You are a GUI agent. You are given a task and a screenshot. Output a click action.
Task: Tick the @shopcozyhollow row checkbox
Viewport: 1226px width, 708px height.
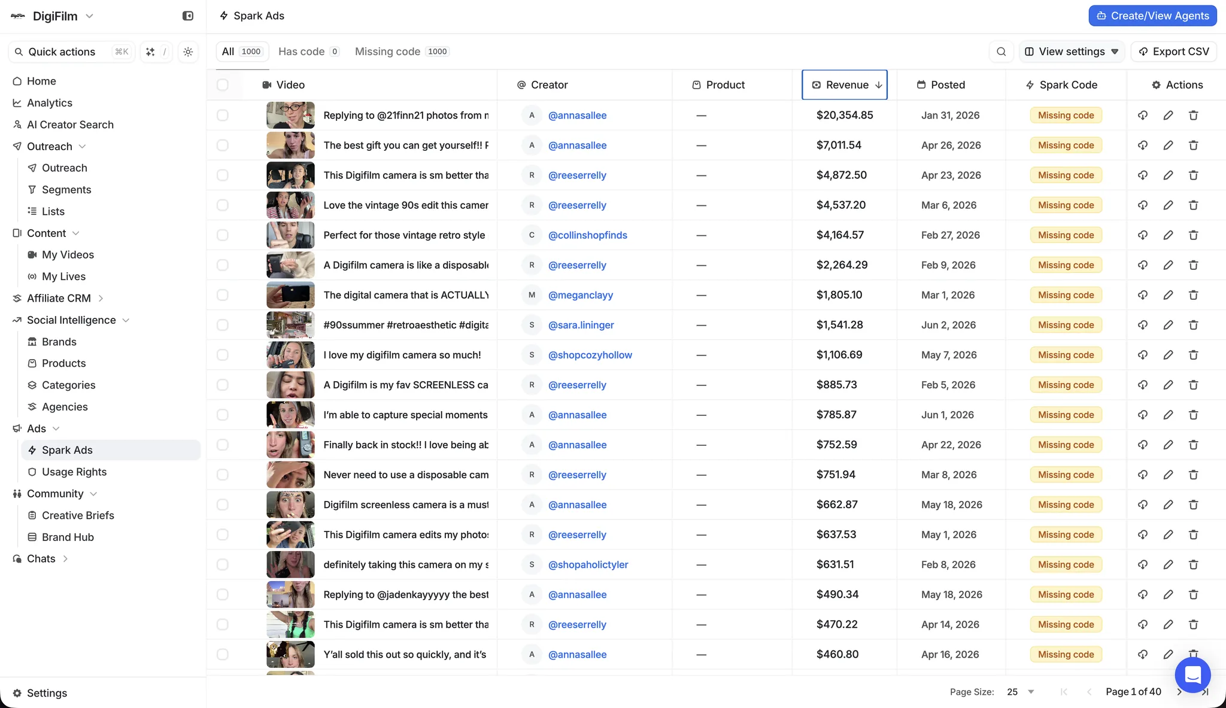[223, 355]
